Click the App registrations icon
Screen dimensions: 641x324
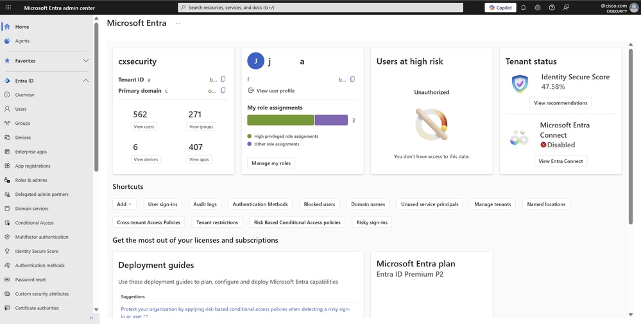[x=7, y=166]
